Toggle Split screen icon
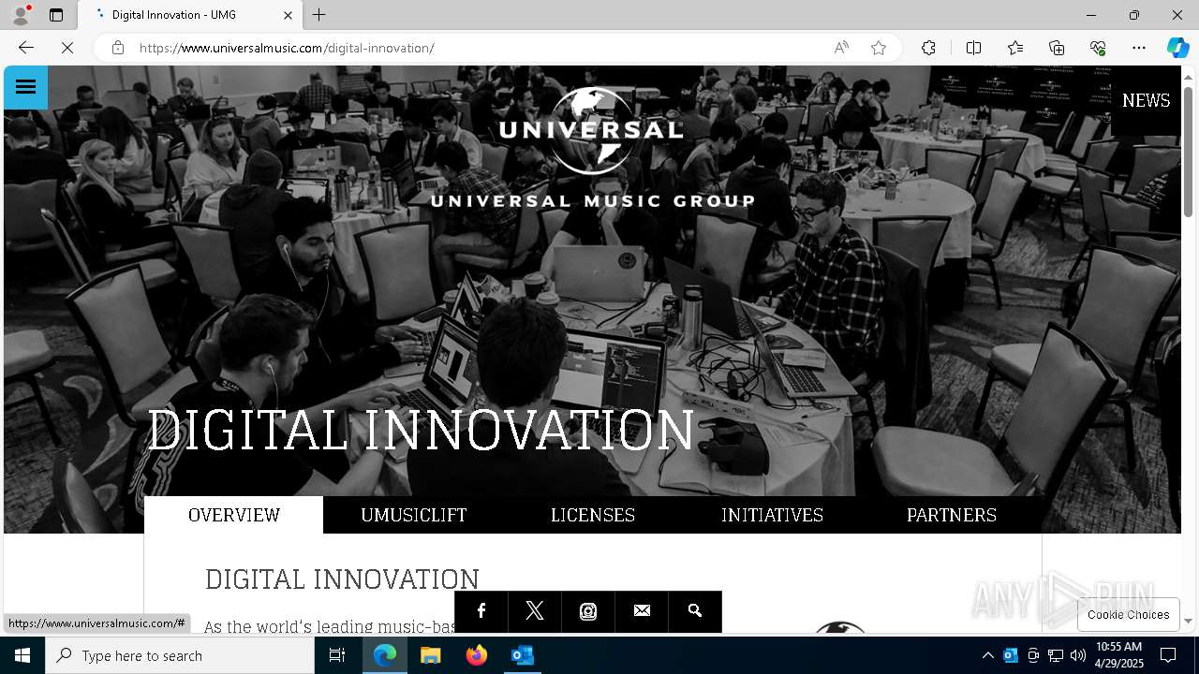The height and width of the screenshot is (674, 1199). tap(973, 48)
